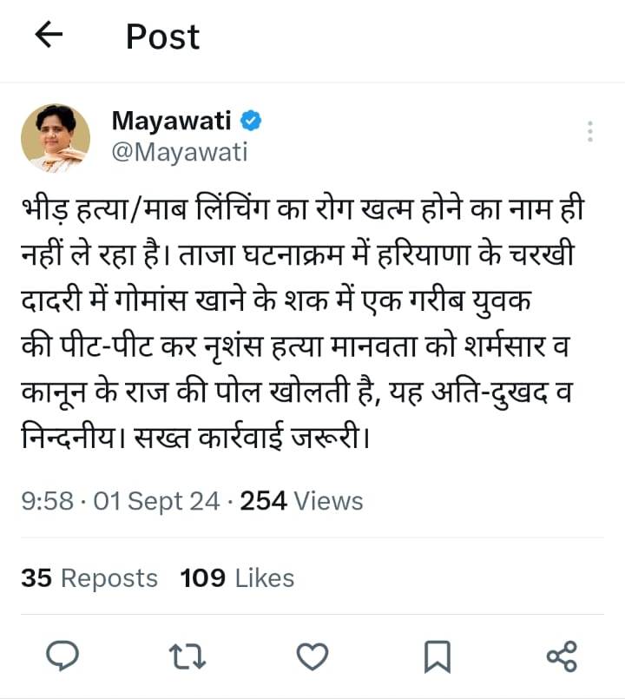This screenshot has width=625, height=699.
Task: Tap the reply speech bubble icon
Action: (x=62, y=656)
